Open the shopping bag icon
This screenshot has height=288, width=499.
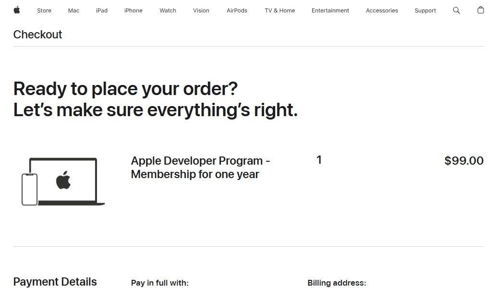[481, 10]
